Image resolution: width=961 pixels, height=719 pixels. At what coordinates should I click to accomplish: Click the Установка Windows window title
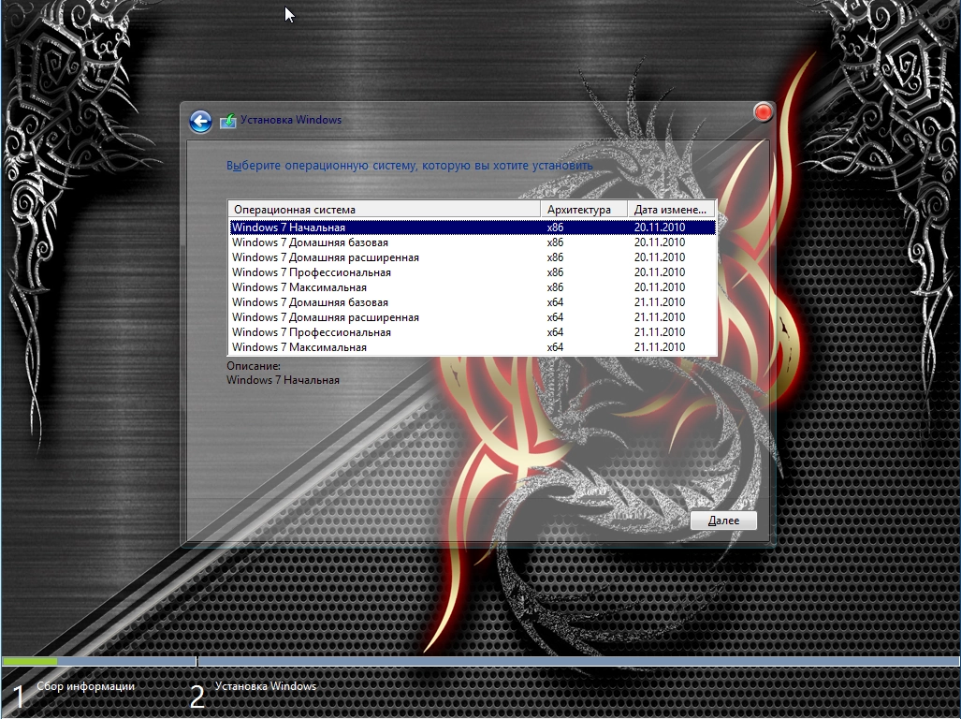291,120
